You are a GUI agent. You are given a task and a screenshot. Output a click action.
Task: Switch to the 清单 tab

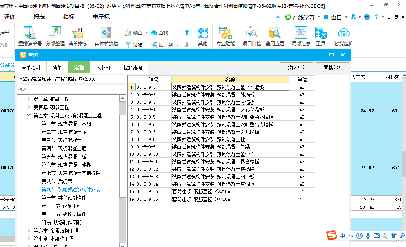click(57, 68)
